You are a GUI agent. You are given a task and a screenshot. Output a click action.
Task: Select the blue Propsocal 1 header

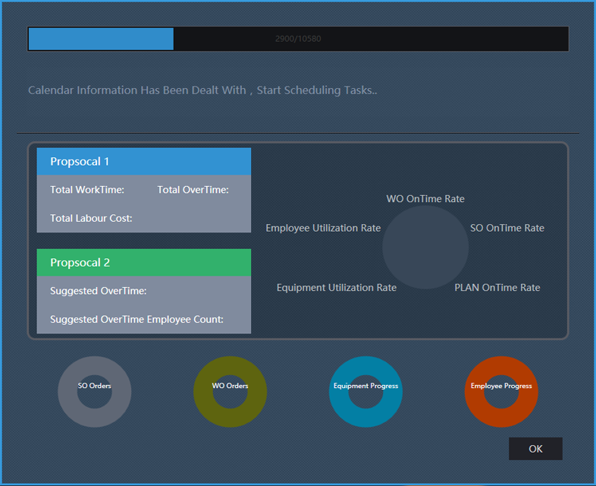[144, 162]
